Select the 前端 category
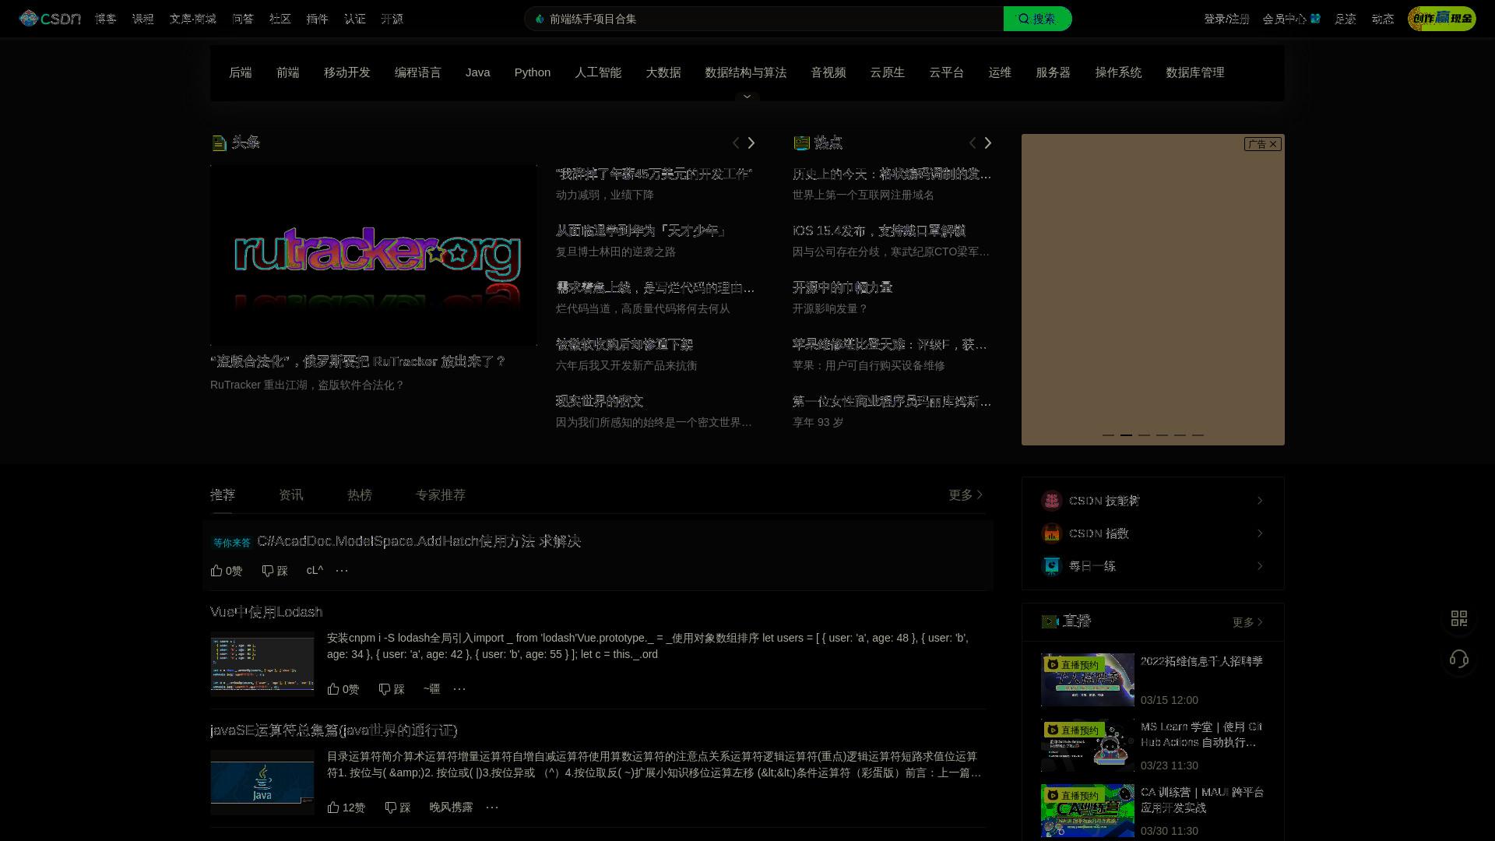The height and width of the screenshot is (841, 1495). tap(288, 72)
